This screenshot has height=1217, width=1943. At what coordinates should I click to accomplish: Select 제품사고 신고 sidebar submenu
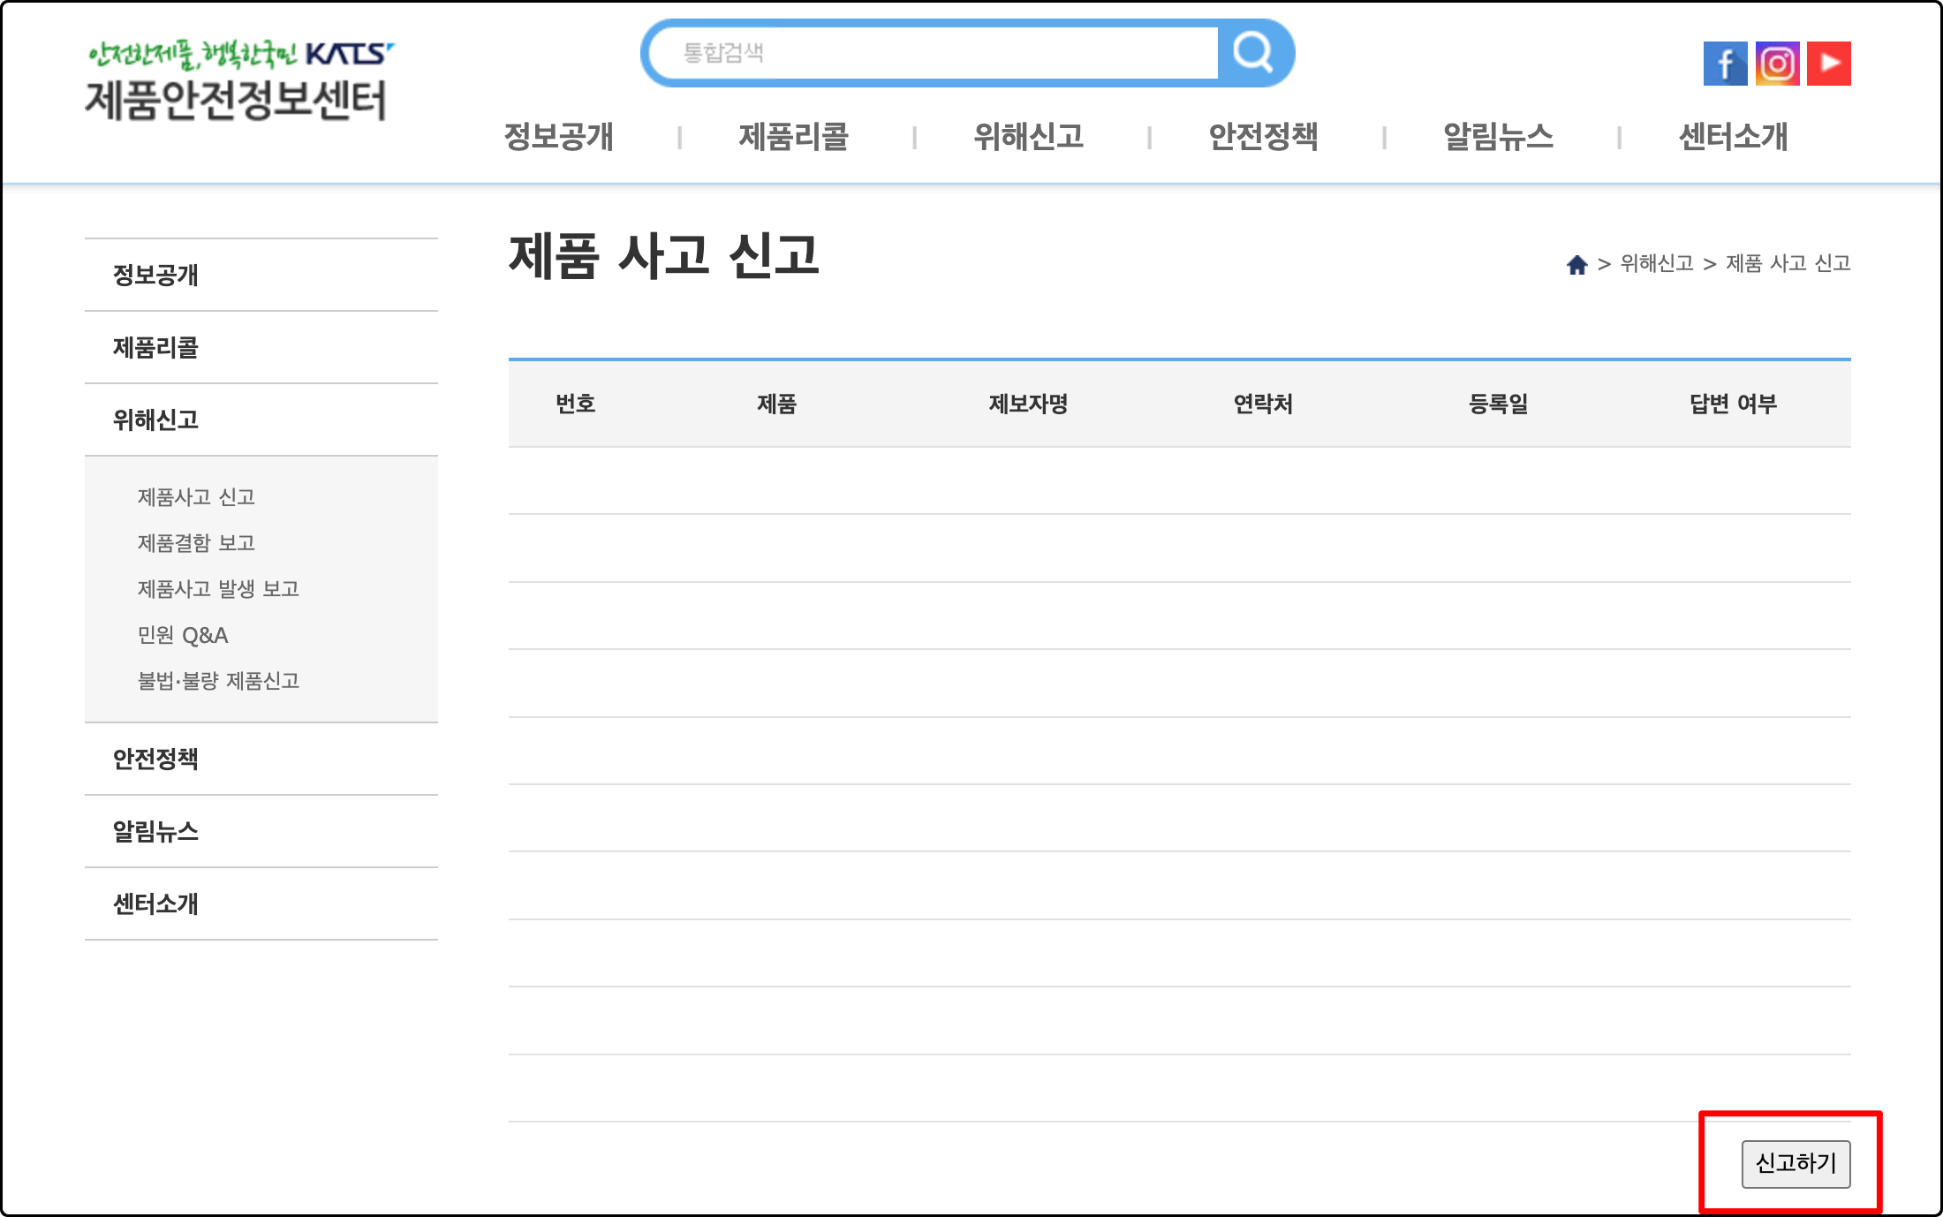[196, 497]
